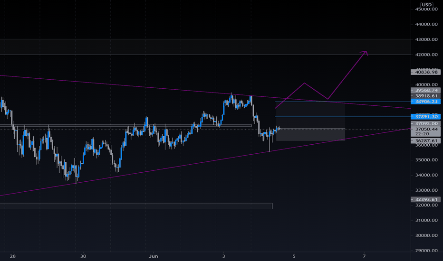Screen dimensions: 443x261
Task: Select the 40838.98 price label
Action: coord(425,72)
